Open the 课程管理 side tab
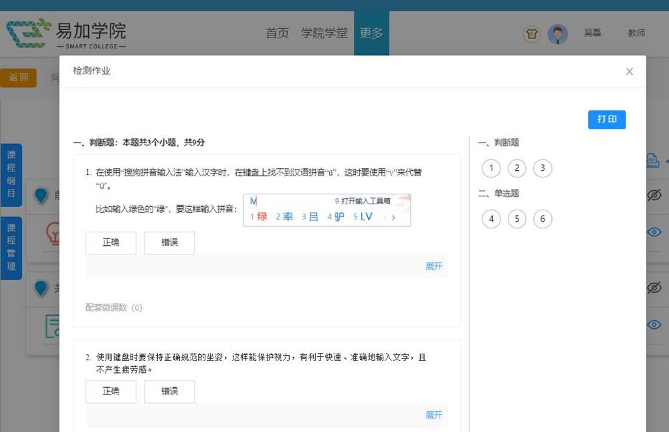 [11, 247]
